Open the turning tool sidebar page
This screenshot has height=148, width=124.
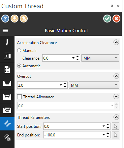click(7, 42)
